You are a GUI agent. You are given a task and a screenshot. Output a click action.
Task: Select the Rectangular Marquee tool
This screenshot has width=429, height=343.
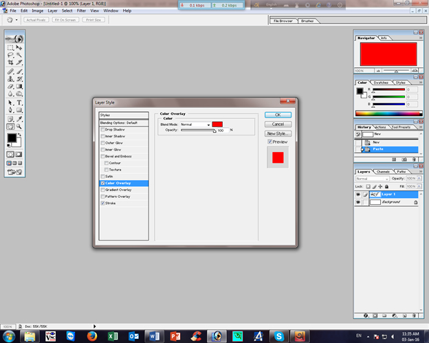(x=10, y=47)
